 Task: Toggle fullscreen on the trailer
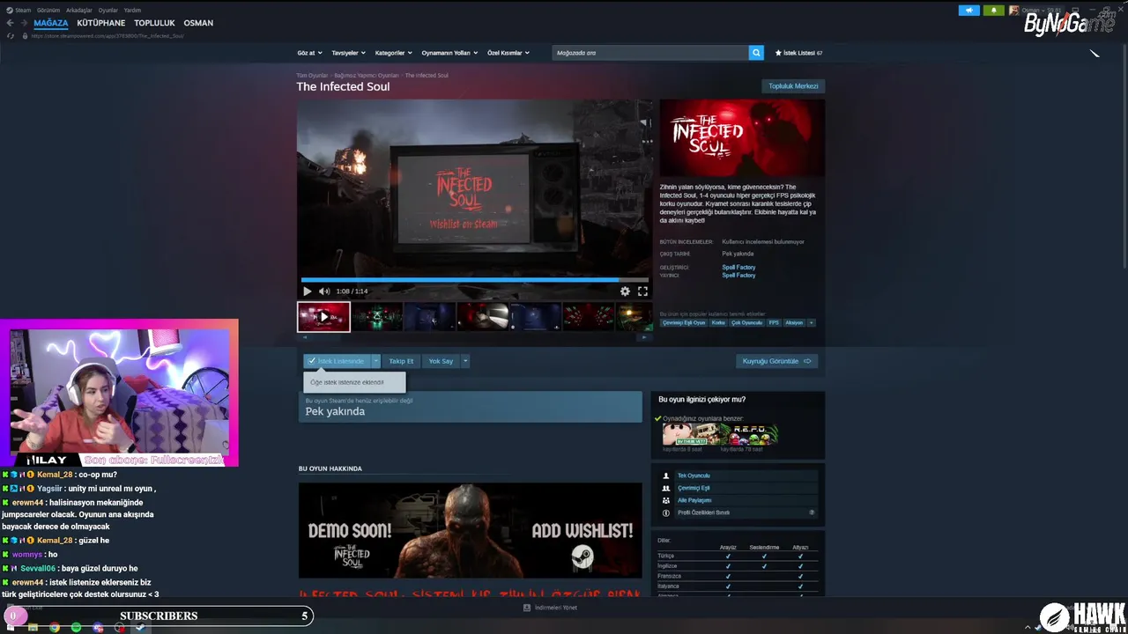pyautogui.click(x=642, y=291)
